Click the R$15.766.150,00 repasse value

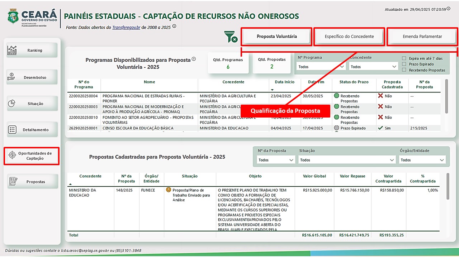pyautogui.click(x=354, y=190)
